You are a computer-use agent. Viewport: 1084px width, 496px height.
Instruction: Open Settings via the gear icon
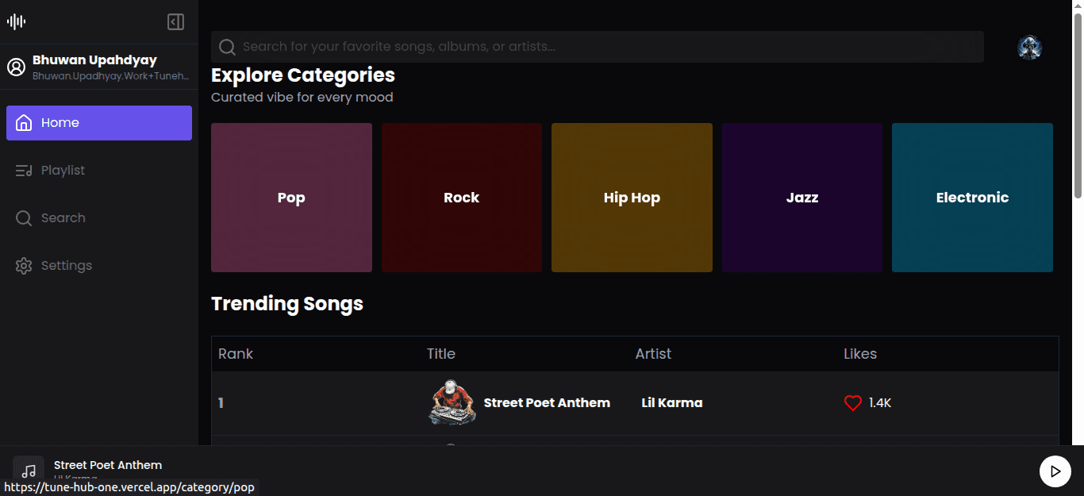(x=24, y=265)
